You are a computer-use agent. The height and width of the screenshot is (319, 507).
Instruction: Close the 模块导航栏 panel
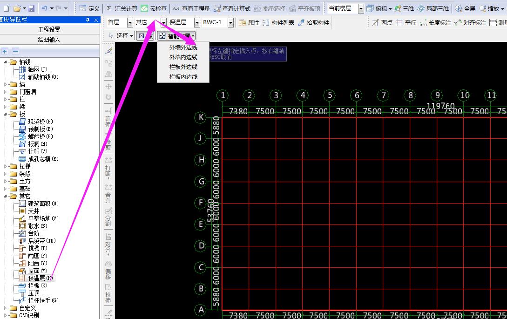(96, 20)
